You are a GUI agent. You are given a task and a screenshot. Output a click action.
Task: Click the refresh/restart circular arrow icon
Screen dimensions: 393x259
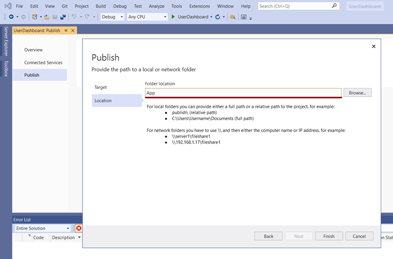tap(217, 17)
